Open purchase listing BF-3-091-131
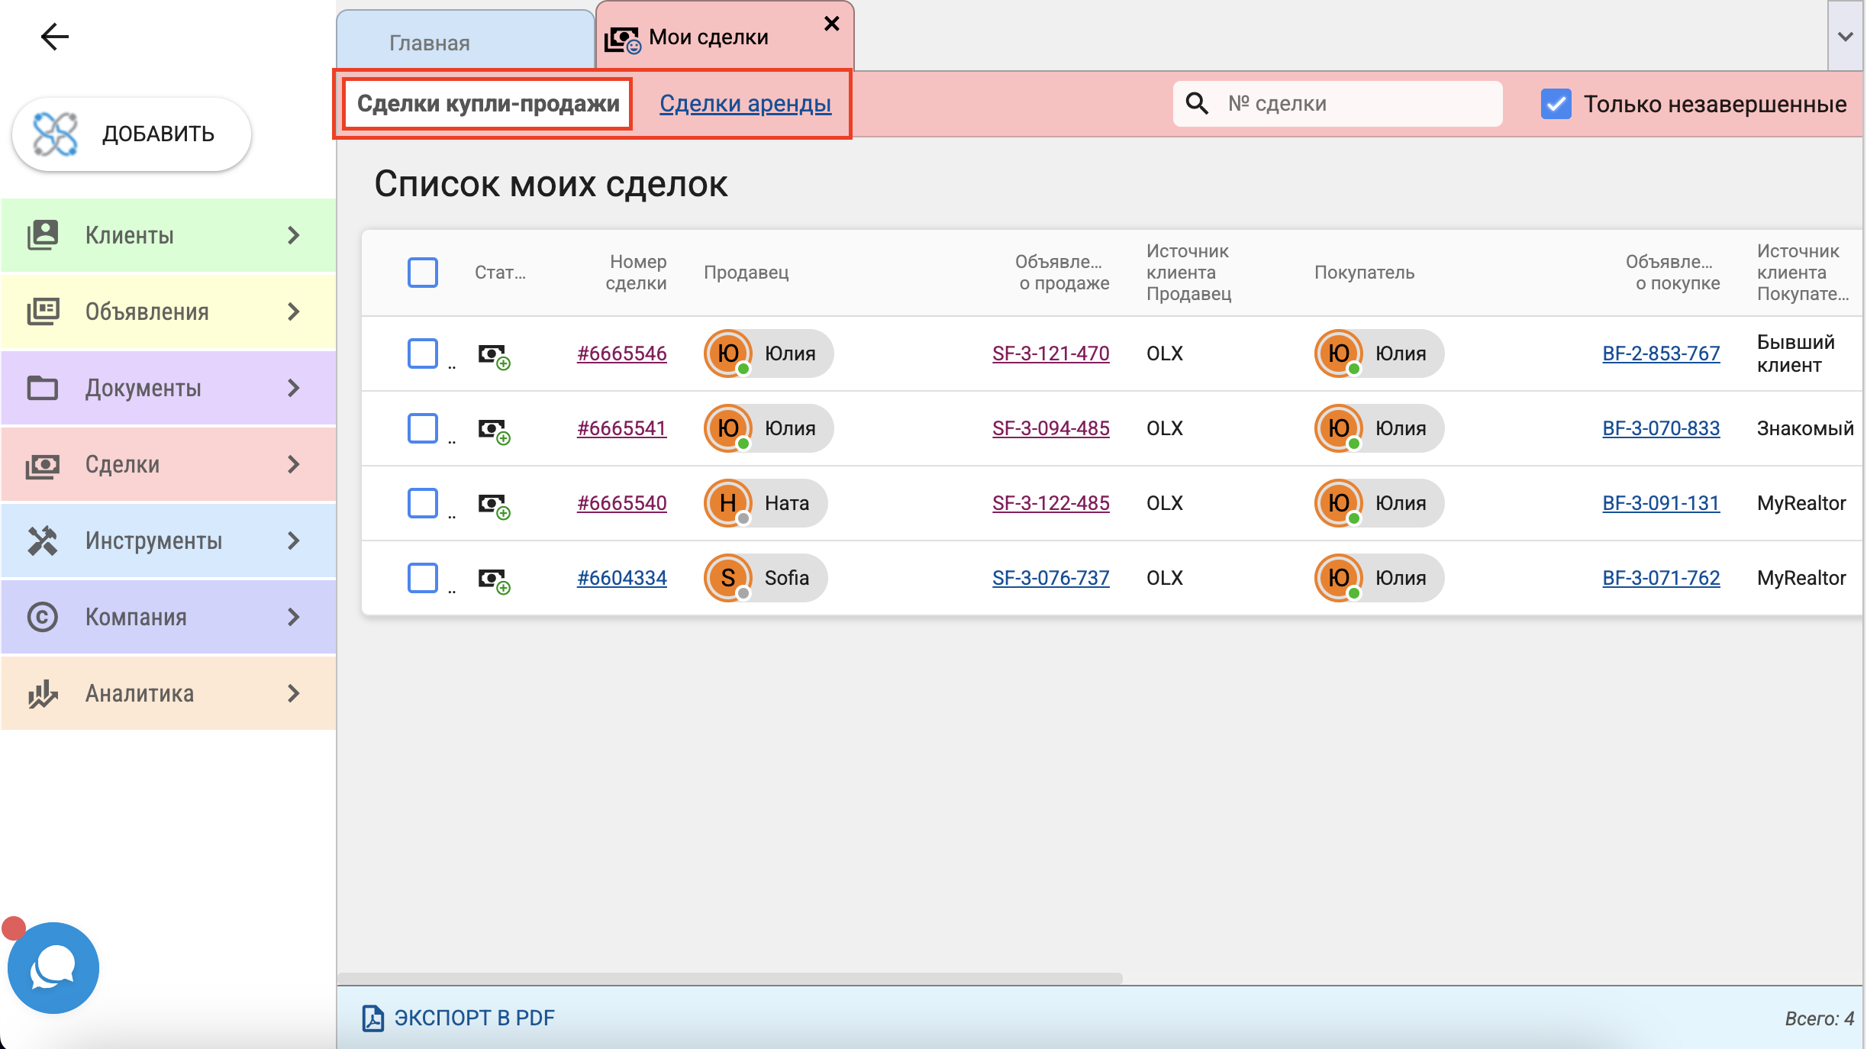 point(1661,503)
